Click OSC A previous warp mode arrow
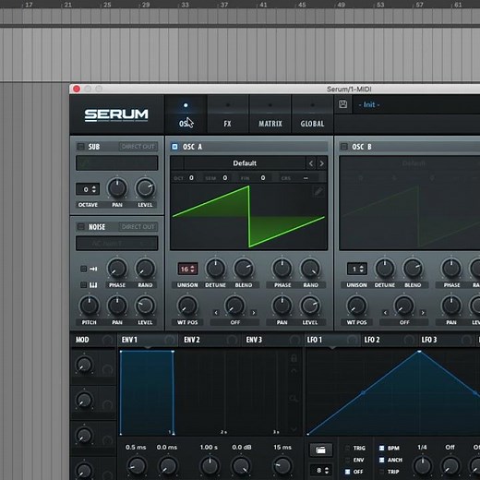This screenshot has height=480, width=480. (x=216, y=313)
